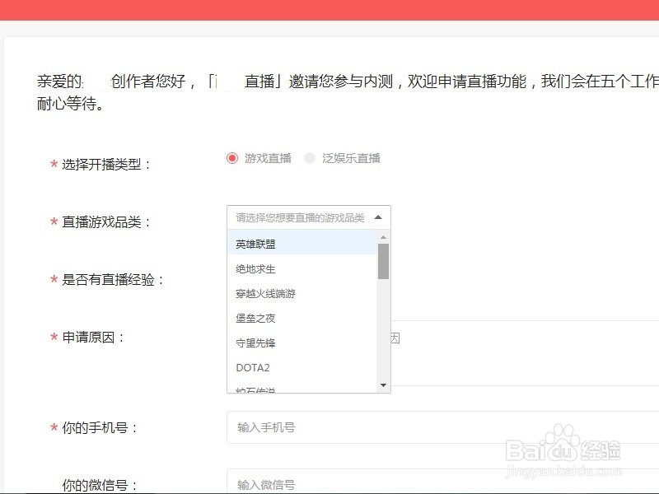Viewport: 659px width, 494px height.
Task: Click the 是否有直播经验 label text
Action: click(113, 279)
